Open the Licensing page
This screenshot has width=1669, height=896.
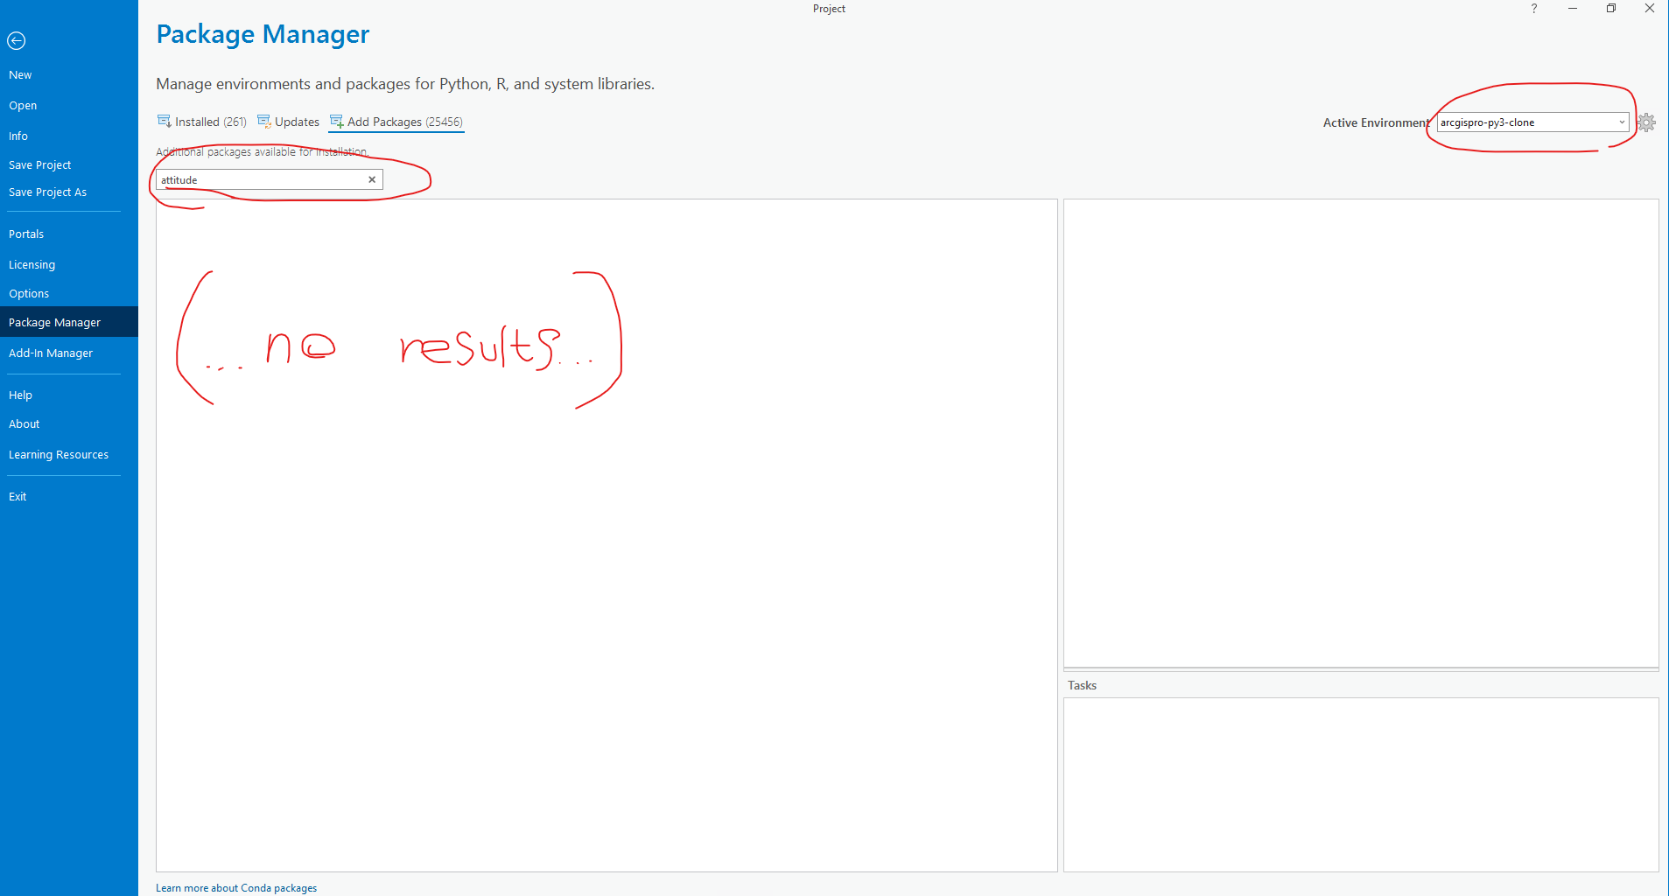coord(32,264)
